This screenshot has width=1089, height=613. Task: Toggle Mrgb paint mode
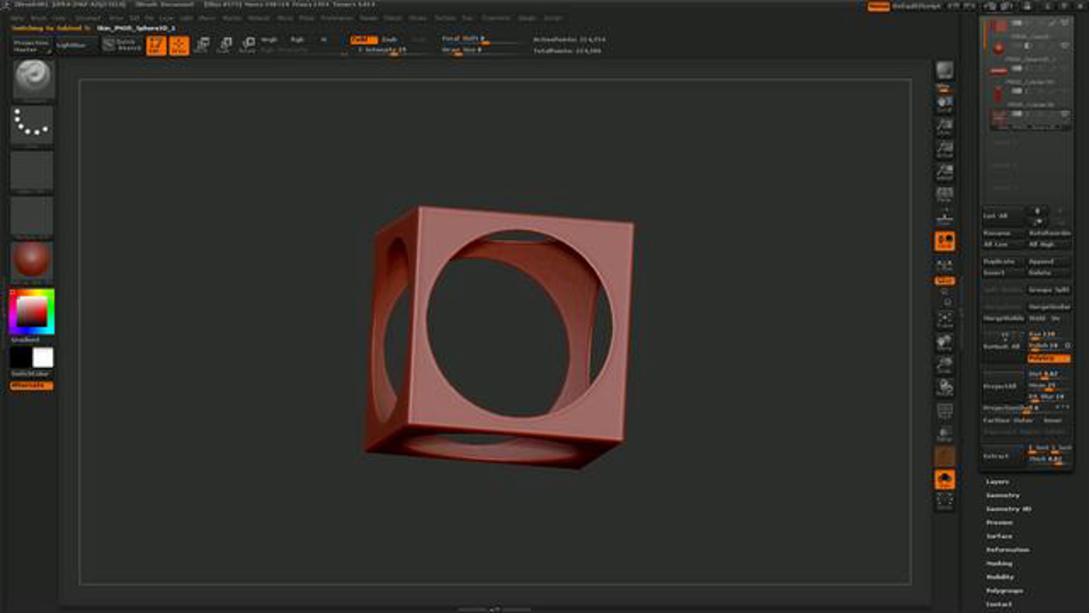[x=269, y=40]
